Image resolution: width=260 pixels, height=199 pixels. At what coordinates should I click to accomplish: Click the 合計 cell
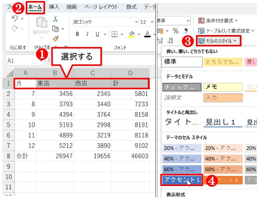tap(25, 156)
